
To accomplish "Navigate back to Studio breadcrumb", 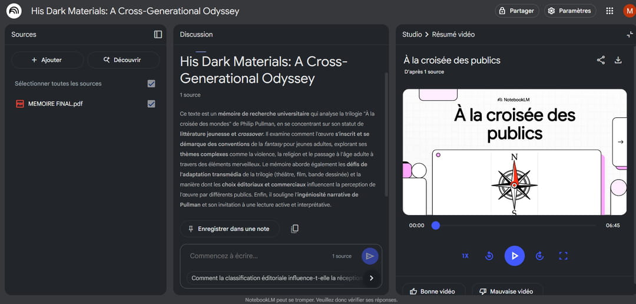I will click(x=412, y=35).
